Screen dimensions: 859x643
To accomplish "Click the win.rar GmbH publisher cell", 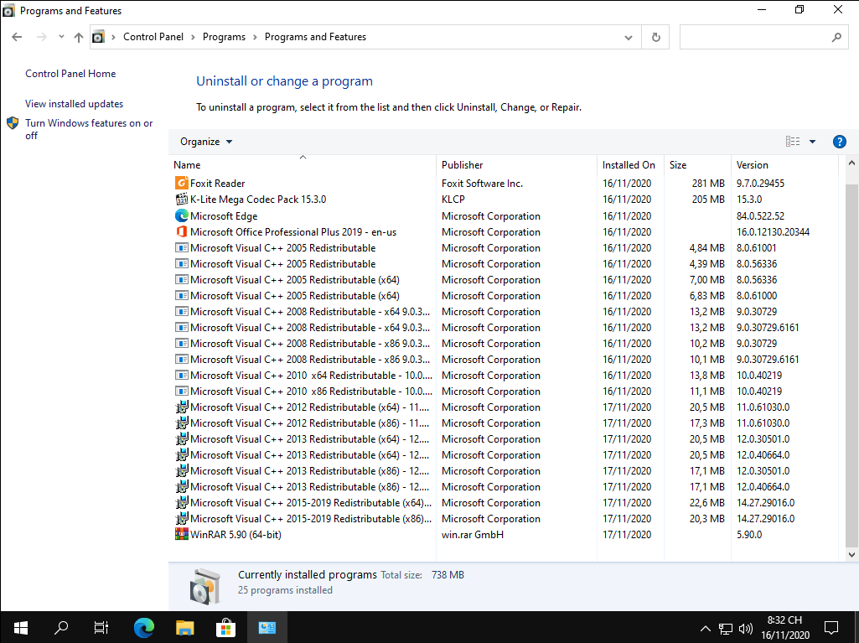I will click(x=472, y=535).
